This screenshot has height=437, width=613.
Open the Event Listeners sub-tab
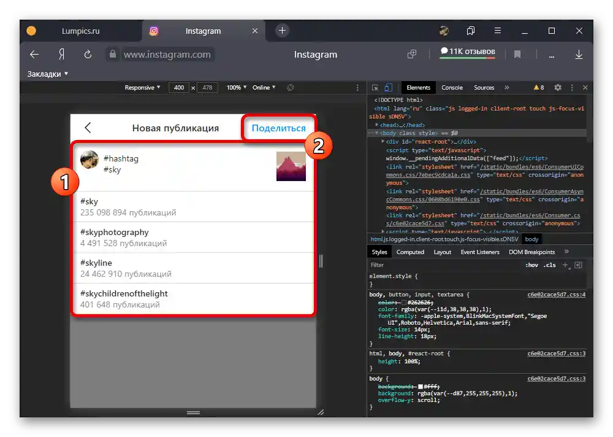click(480, 252)
